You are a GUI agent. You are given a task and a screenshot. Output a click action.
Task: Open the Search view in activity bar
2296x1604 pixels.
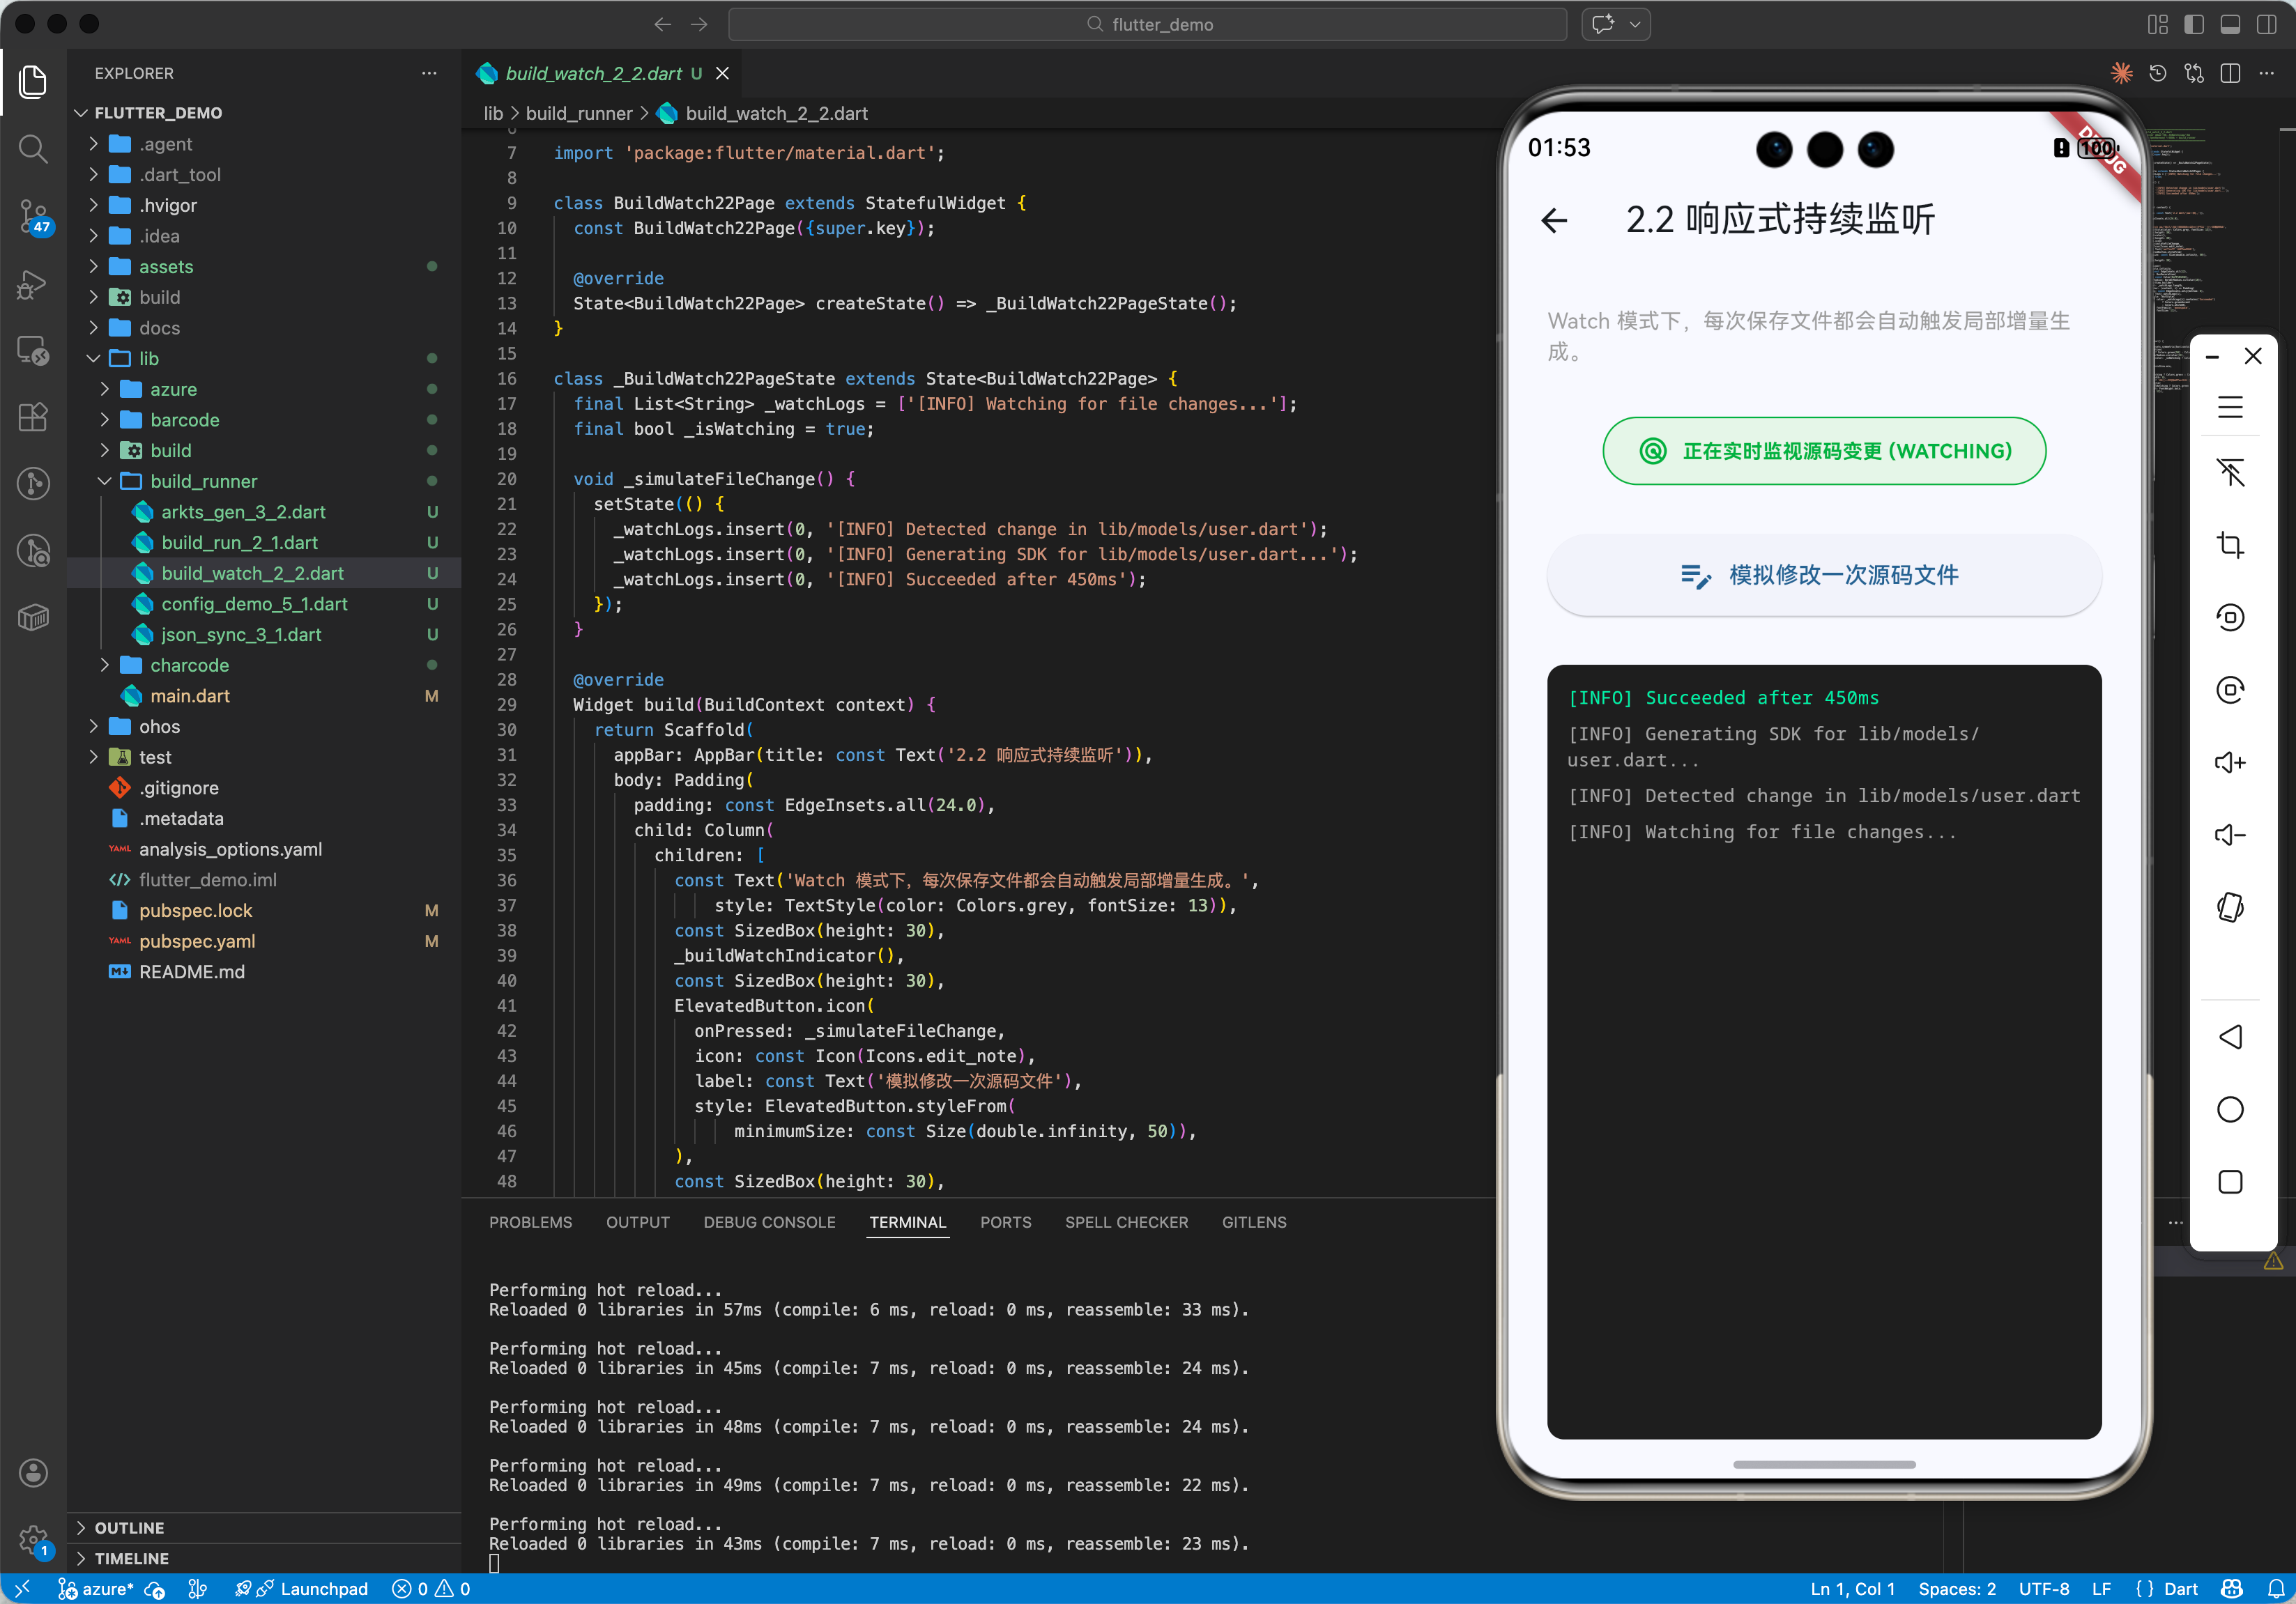pos(33,149)
